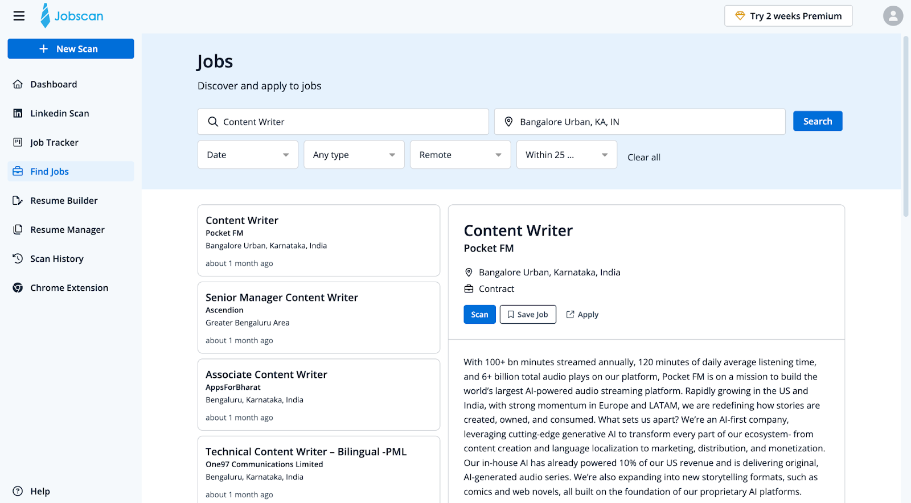Click the Save Job button

tap(528, 315)
